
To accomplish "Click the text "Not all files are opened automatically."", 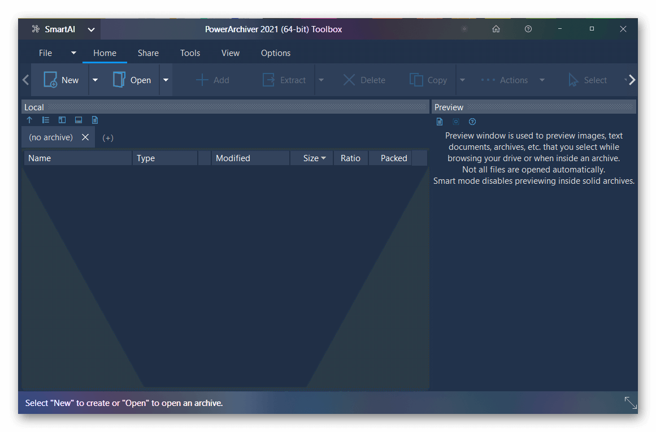I will click(533, 170).
